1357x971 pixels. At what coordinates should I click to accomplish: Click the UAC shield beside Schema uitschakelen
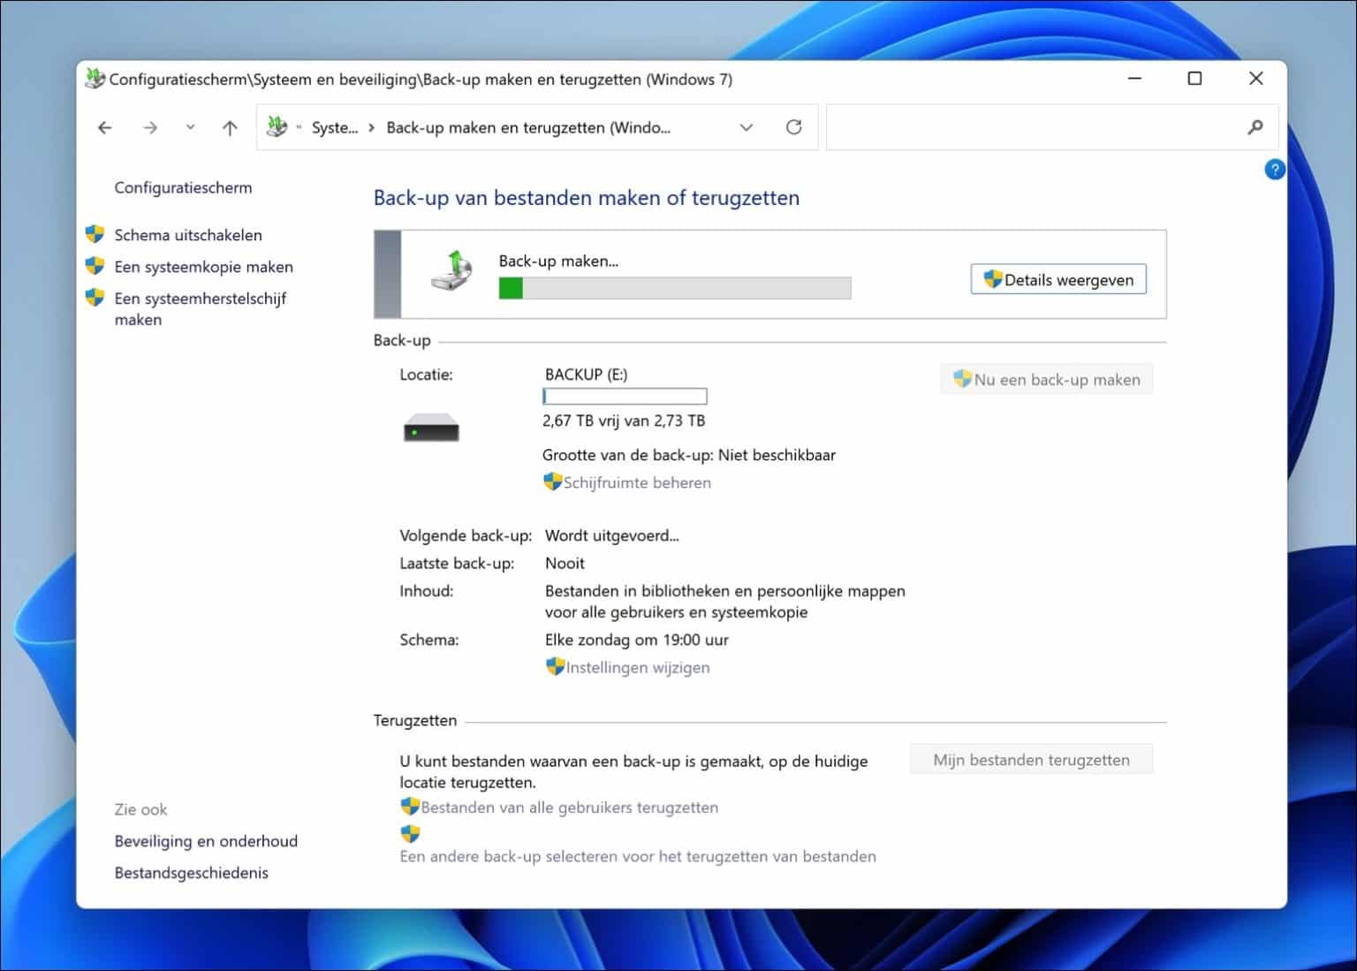pos(95,234)
